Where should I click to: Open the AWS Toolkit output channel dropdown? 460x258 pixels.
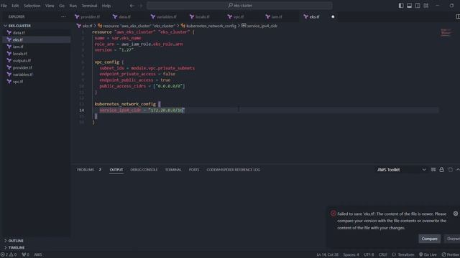point(401,170)
